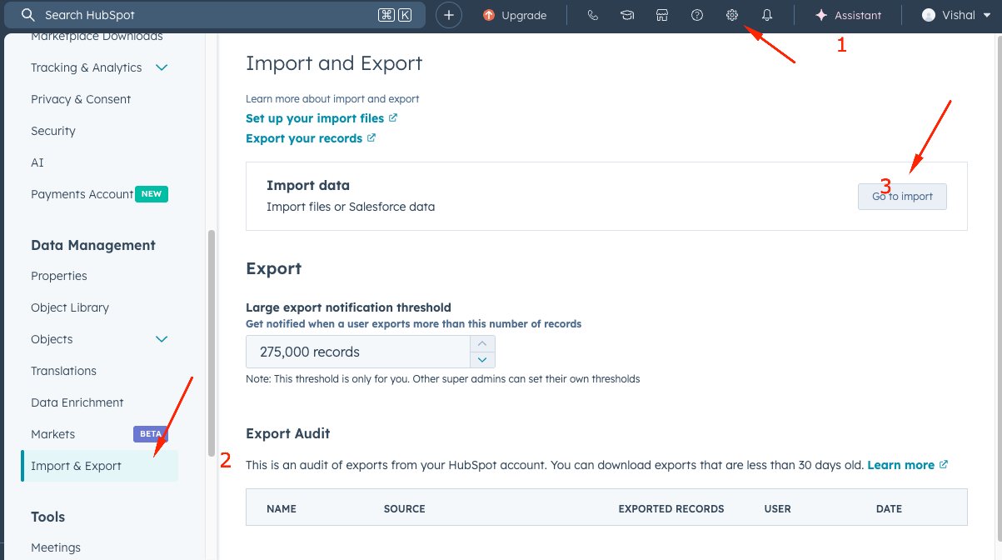Viewport: 1002px width, 560px height.
Task: Select Privacy & Consent in sidebar
Action: [80, 99]
